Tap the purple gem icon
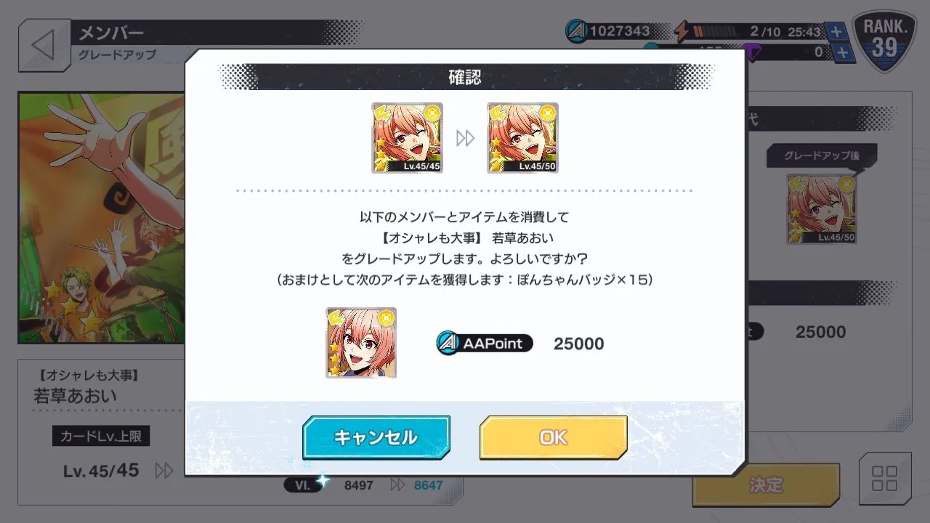Viewport: 930px width, 523px height. (x=753, y=54)
